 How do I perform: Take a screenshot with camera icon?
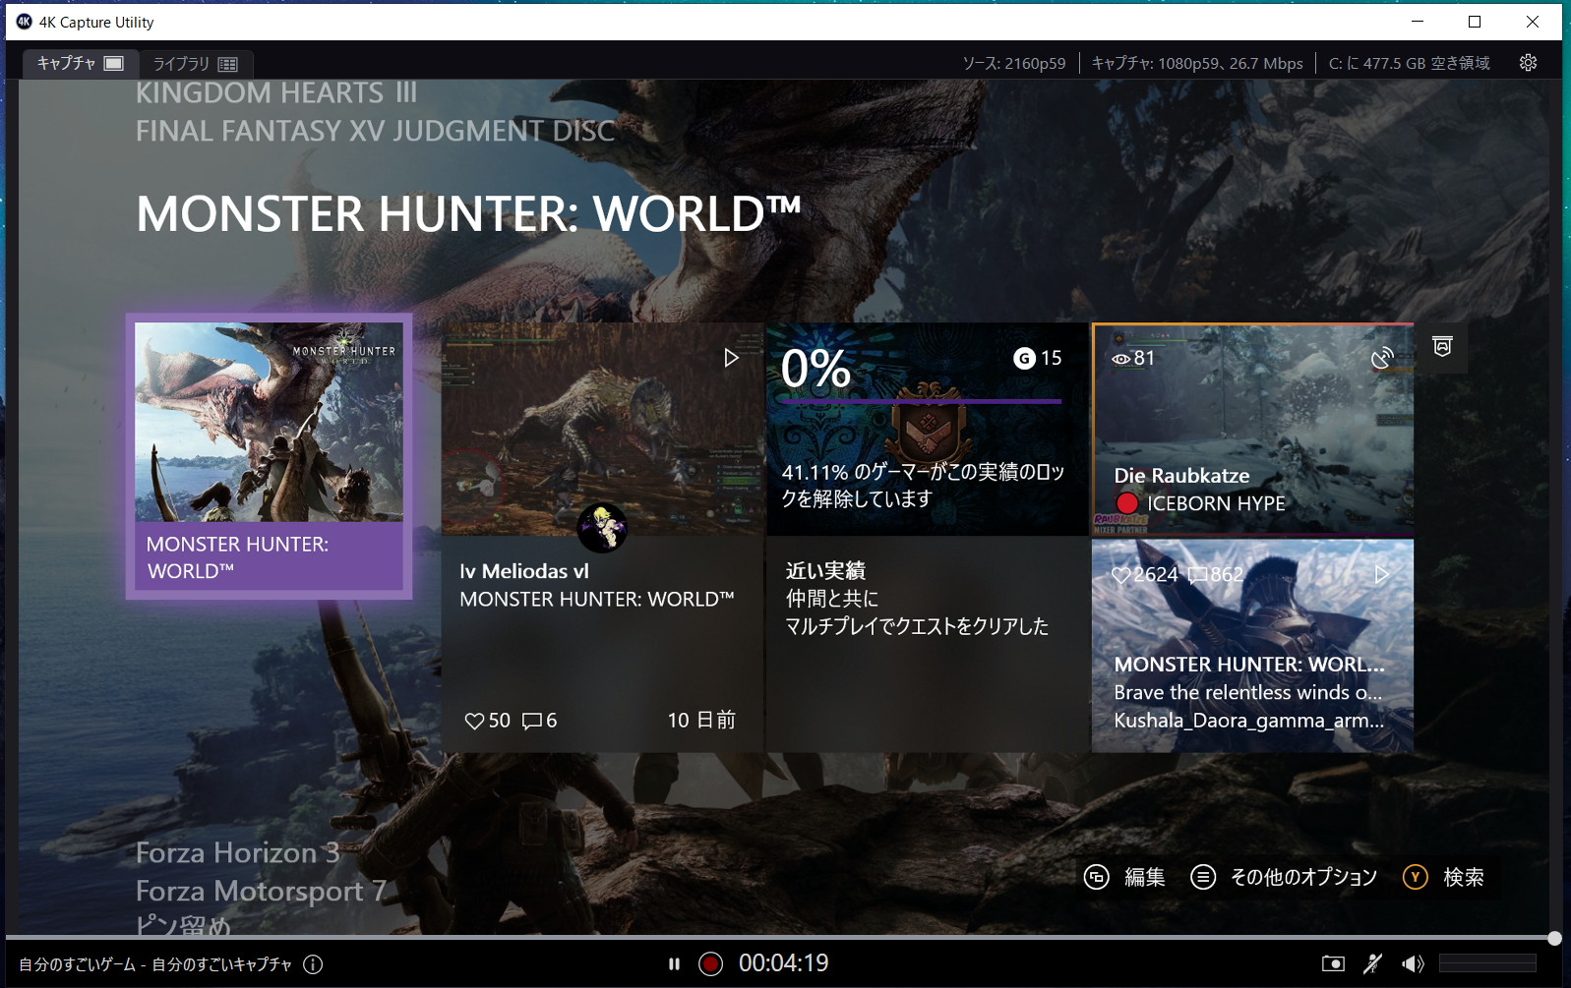(1333, 963)
